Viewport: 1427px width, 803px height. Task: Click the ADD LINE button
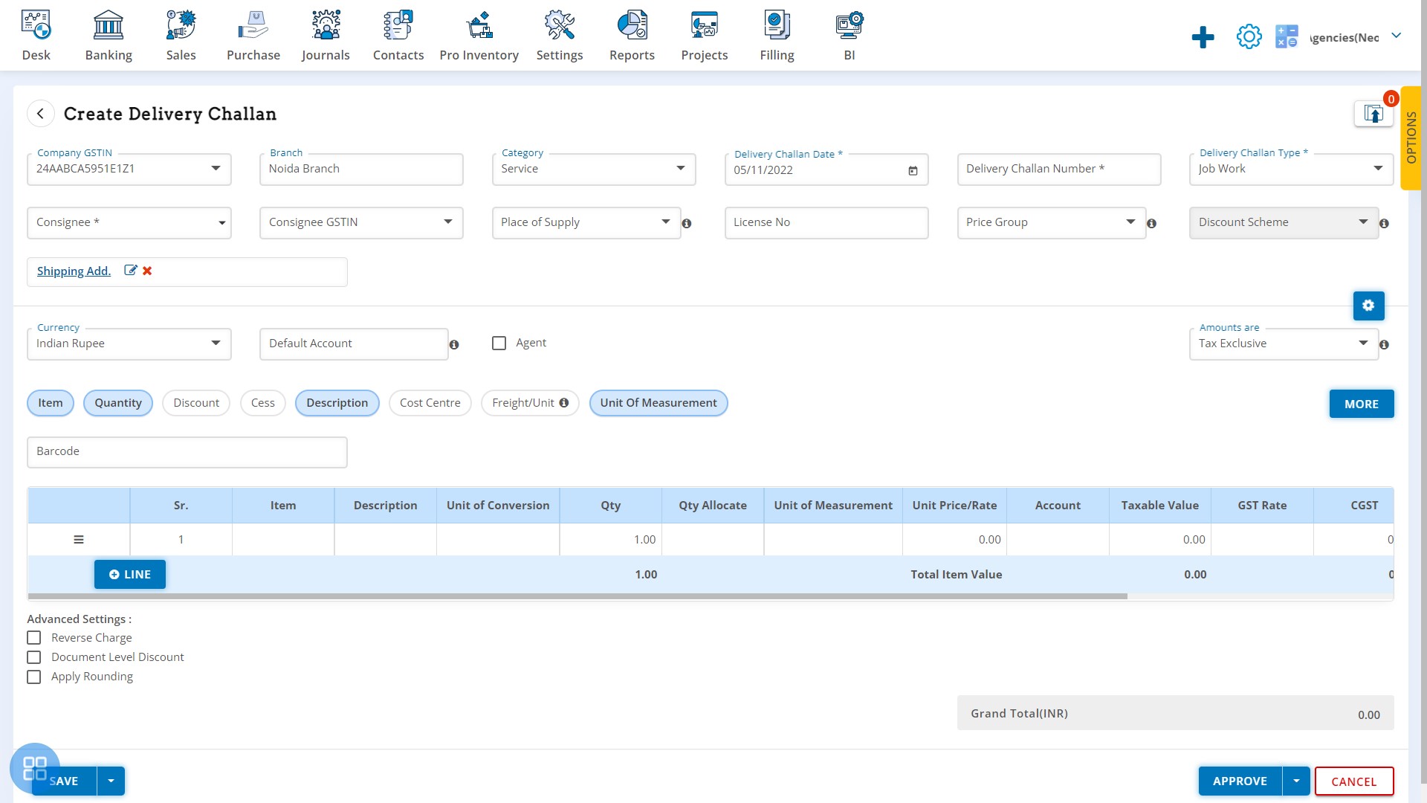pos(129,573)
